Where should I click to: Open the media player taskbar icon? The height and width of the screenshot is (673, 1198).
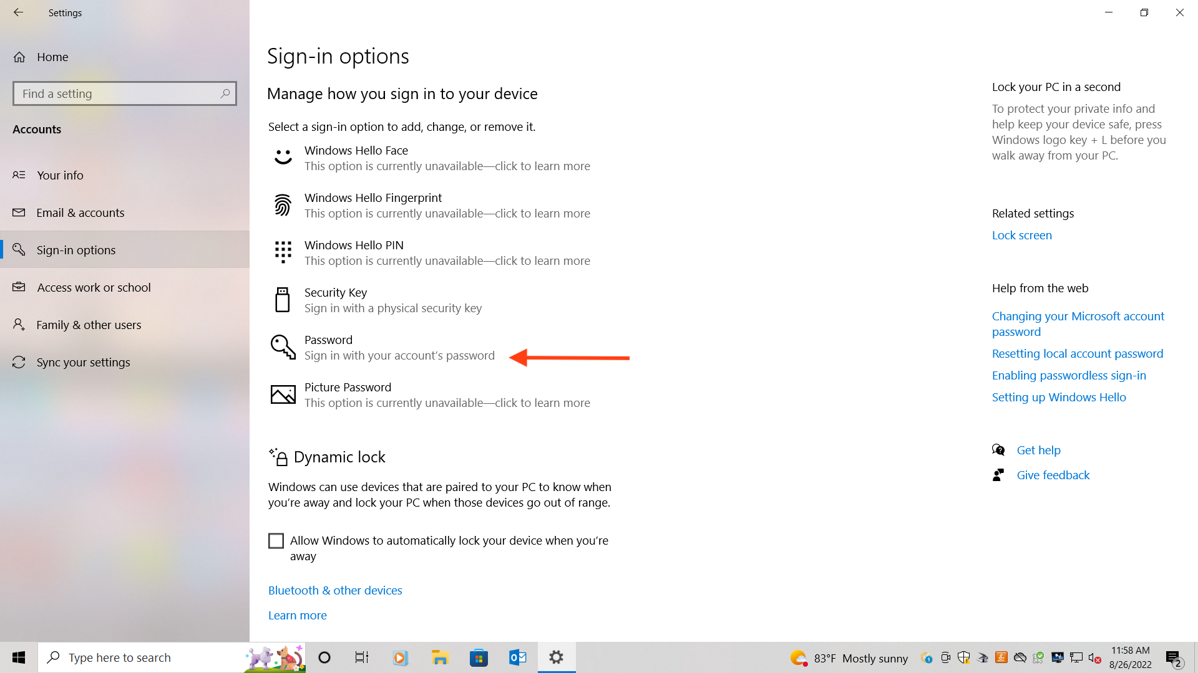tap(401, 657)
